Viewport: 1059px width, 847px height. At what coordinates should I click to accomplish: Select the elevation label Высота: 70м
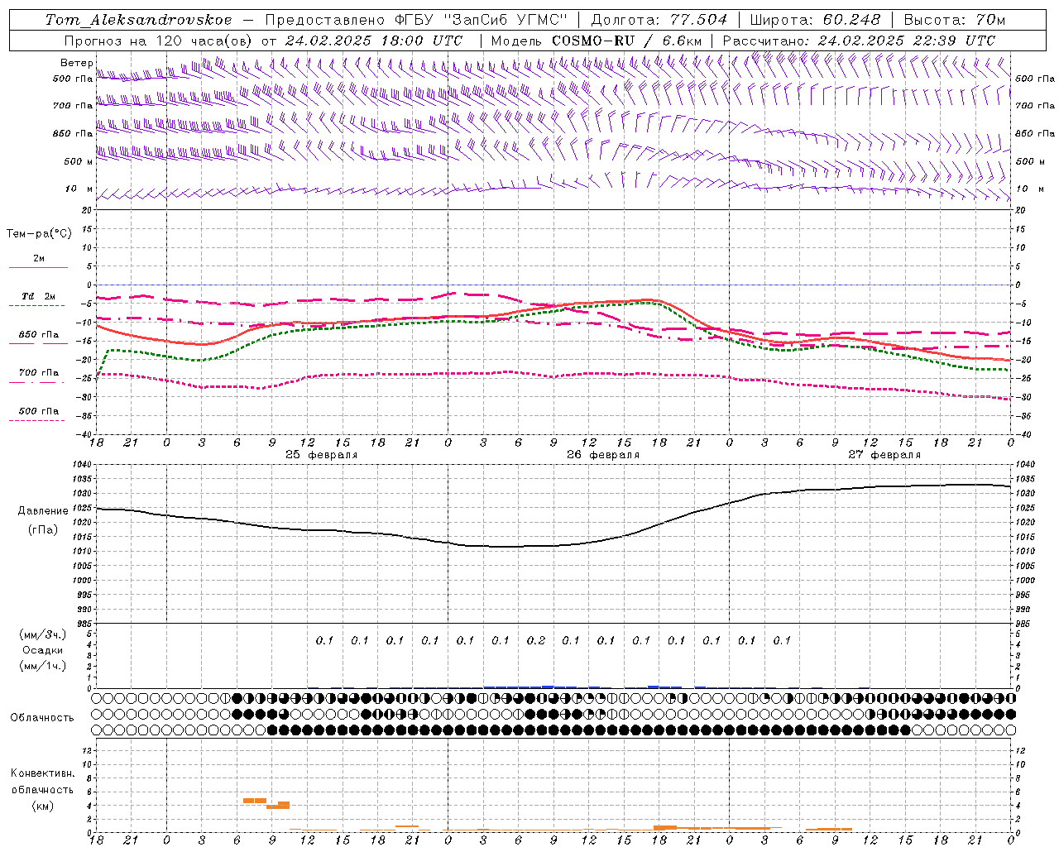[x=955, y=20]
